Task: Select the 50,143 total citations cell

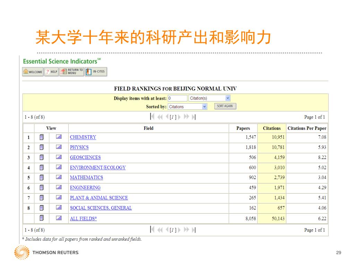Action: point(272,219)
